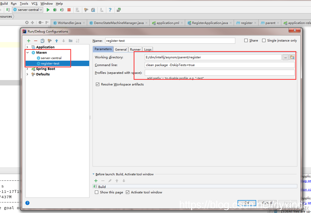Image resolution: width=311 pixels, height=213 pixels.
Task: Toggle Resolve Workspace artifacts checkbox
Action: point(97,84)
